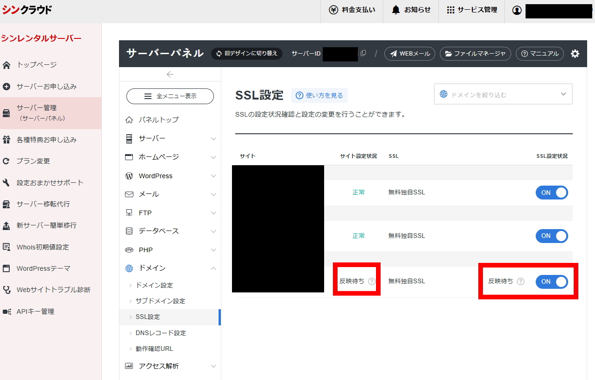Click the back arrow above the panel menu
Viewport: 595px width, 380px height.
tap(170, 74)
